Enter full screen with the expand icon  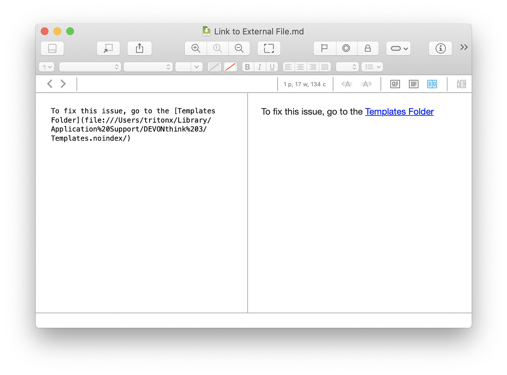pyautogui.click(x=269, y=48)
